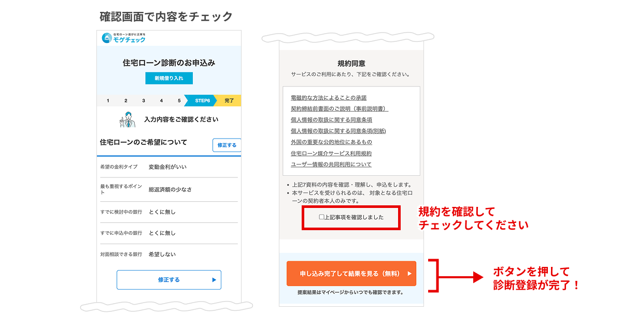622x315 pixels.
Task: Open 住宅ローン媒介サービス利用規約 link
Action: (331, 154)
